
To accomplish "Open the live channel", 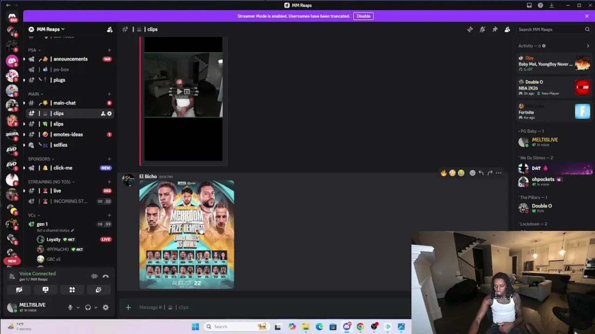I will click(x=70, y=191).
